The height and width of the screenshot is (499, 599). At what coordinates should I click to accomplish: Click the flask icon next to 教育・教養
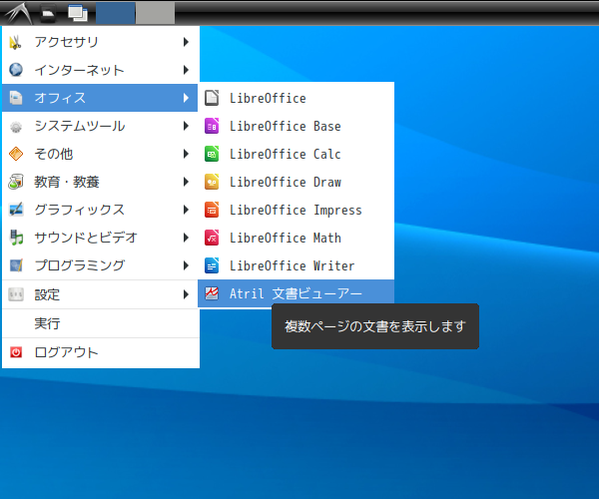click(16, 182)
